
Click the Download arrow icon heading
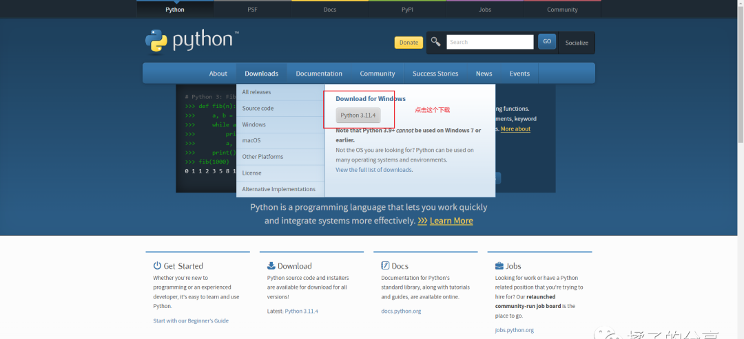[271, 265]
